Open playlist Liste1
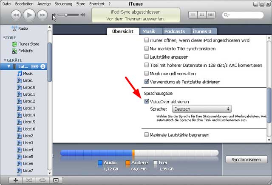 coord(25,80)
